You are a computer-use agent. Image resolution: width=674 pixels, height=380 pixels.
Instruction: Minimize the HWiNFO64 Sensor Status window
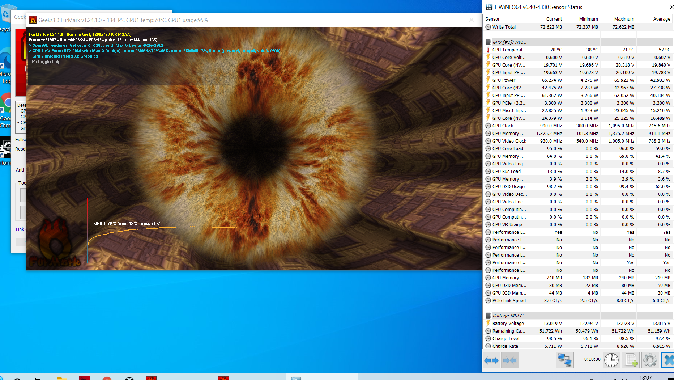(x=630, y=7)
